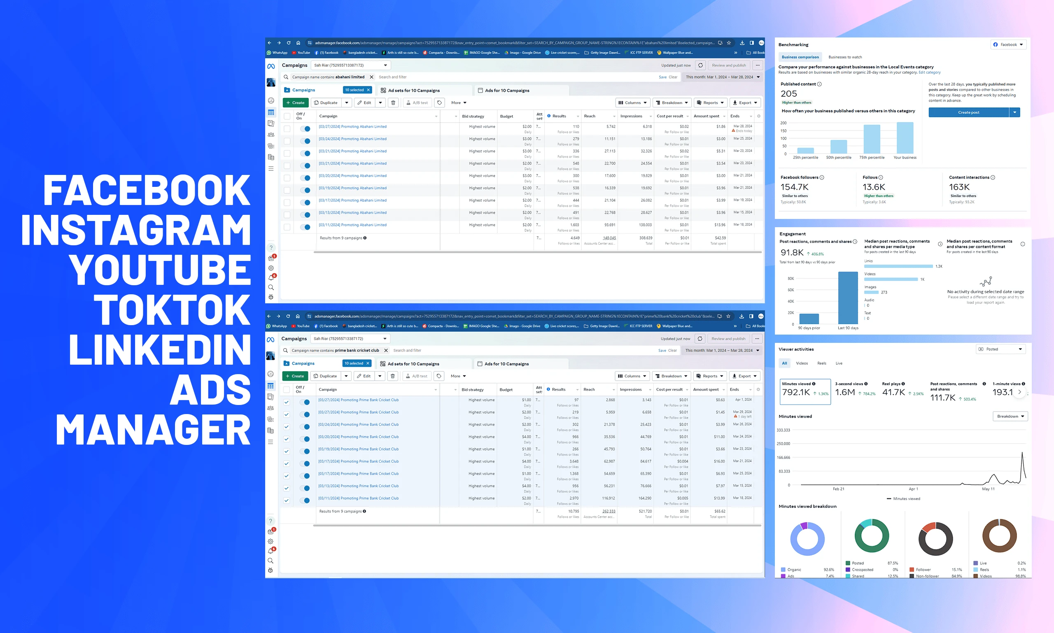Click info icon next to Minutes viewed metric
The image size is (1054, 633).
point(814,384)
